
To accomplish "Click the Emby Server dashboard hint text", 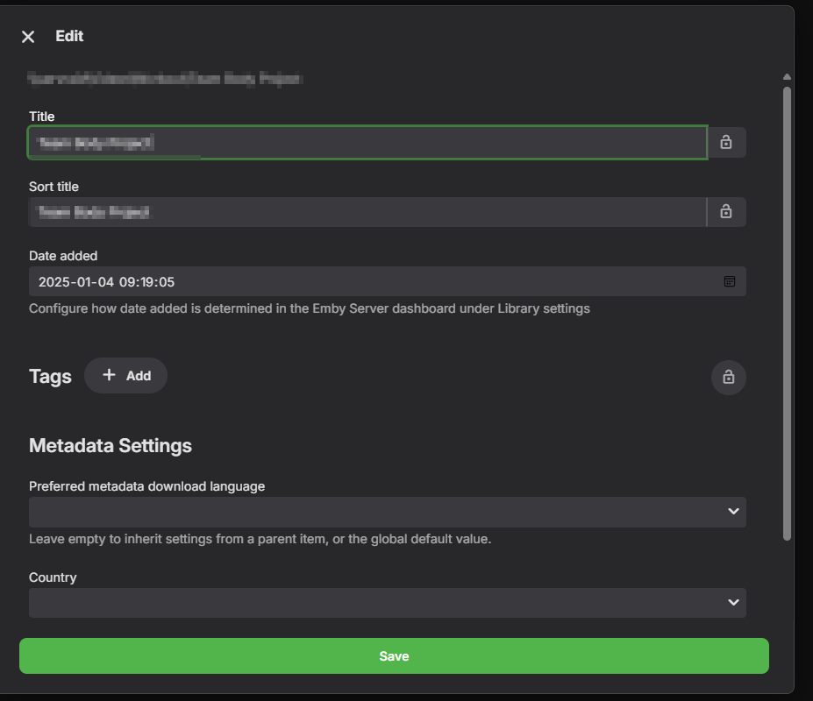I will (309, 308).
